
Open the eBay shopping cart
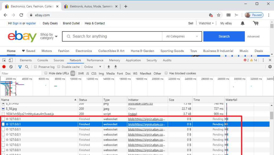click(x=256, y=23)
